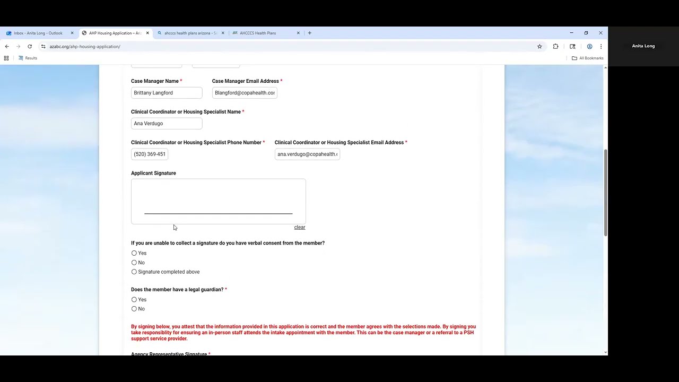Viewport: 679px width, 382px height.
Task: Click the address bar URL azabc.org
Action: [x=85, y=47]
